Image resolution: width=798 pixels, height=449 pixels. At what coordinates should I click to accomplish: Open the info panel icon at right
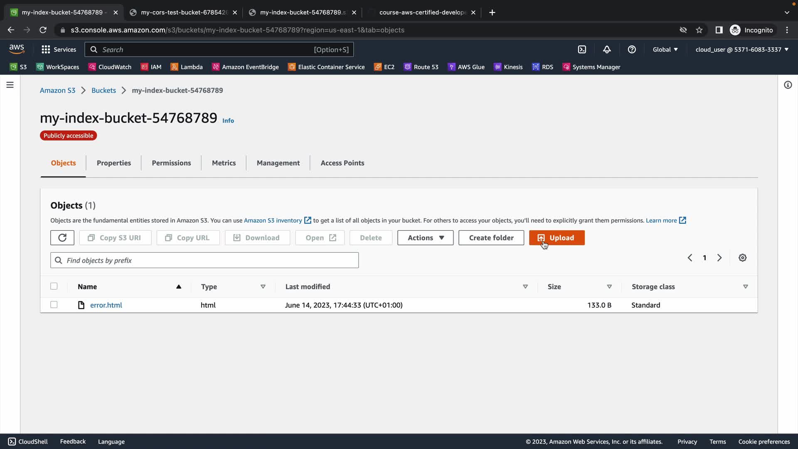click(x=788, y=85)
